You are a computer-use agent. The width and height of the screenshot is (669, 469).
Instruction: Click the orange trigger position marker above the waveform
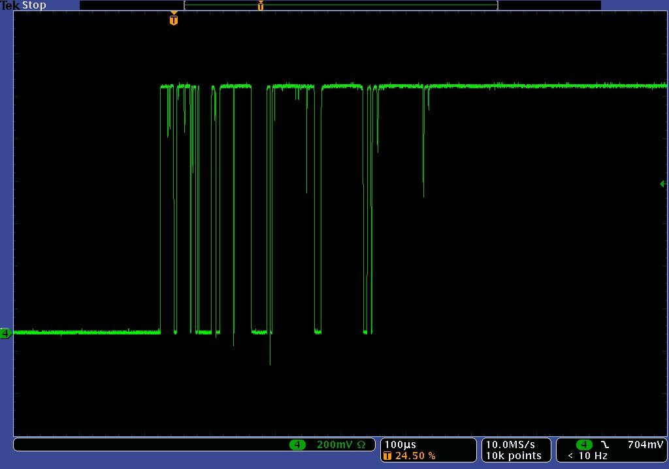(174, 19)
